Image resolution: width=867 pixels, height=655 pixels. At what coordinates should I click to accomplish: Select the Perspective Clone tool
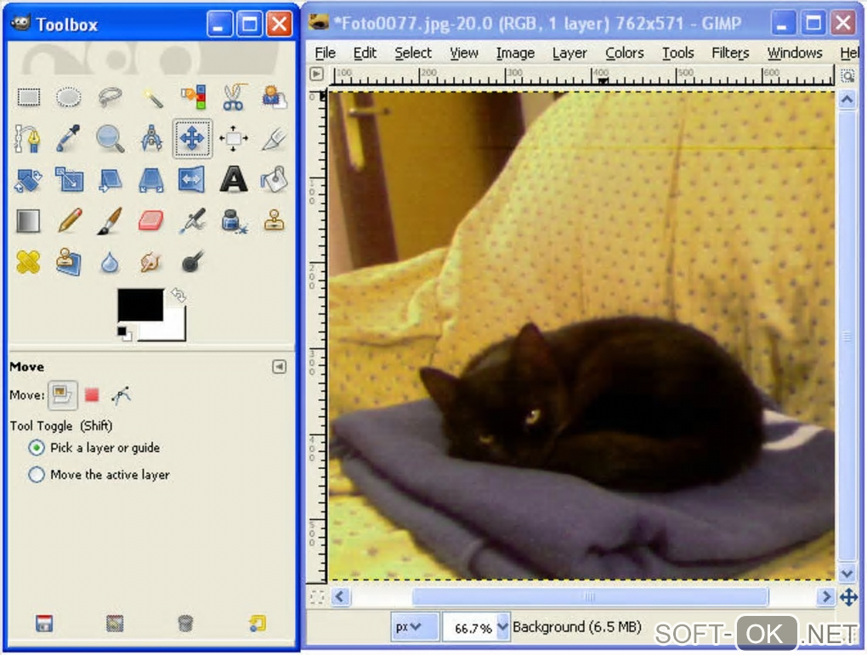[69, 262]
